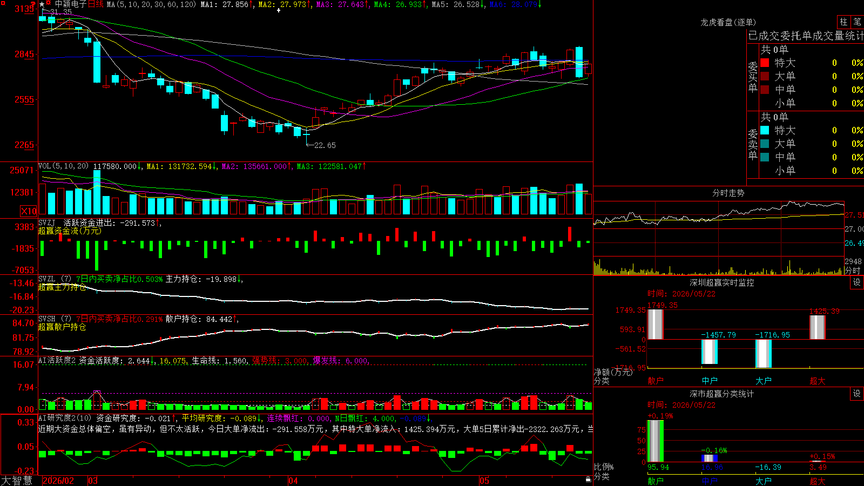Select the AI研究度2(10) indicator label
Viewport: 864px width, 486px height.
tap(65, 418)
